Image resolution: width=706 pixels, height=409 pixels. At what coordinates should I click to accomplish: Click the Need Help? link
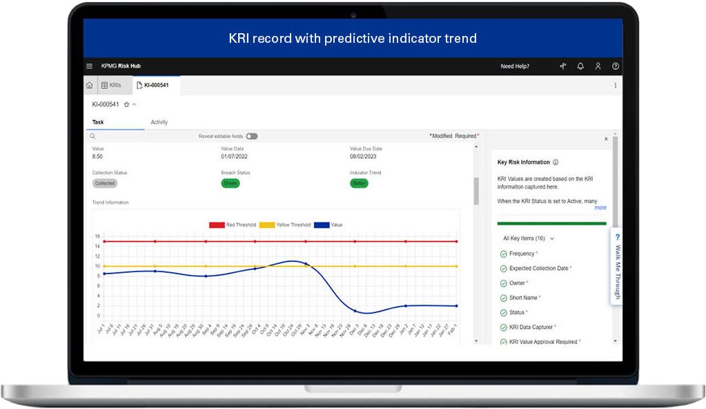(x=515, y=66)
